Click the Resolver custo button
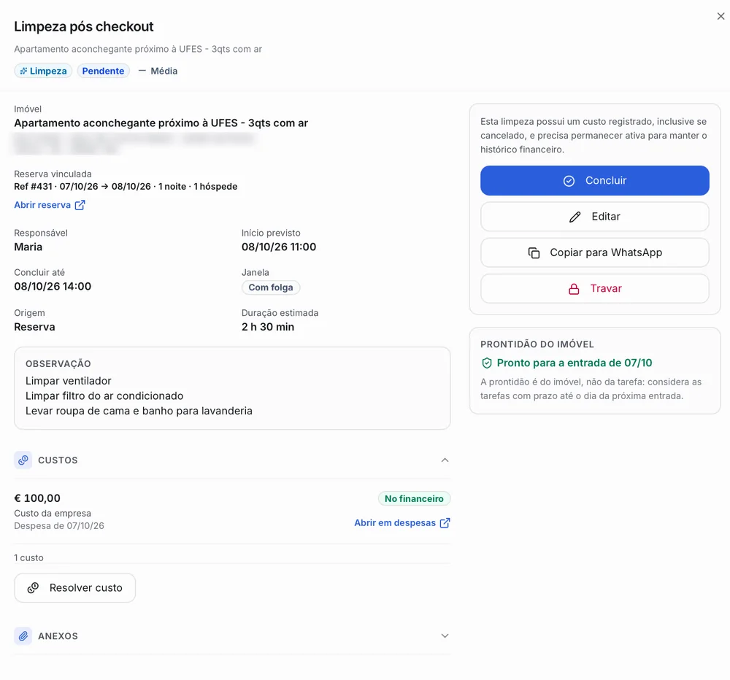This screenshot has width=730, height=680. pos(74,588)
